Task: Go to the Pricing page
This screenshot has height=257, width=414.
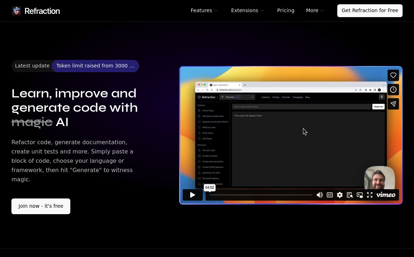Action: click(x=286, y=11)
